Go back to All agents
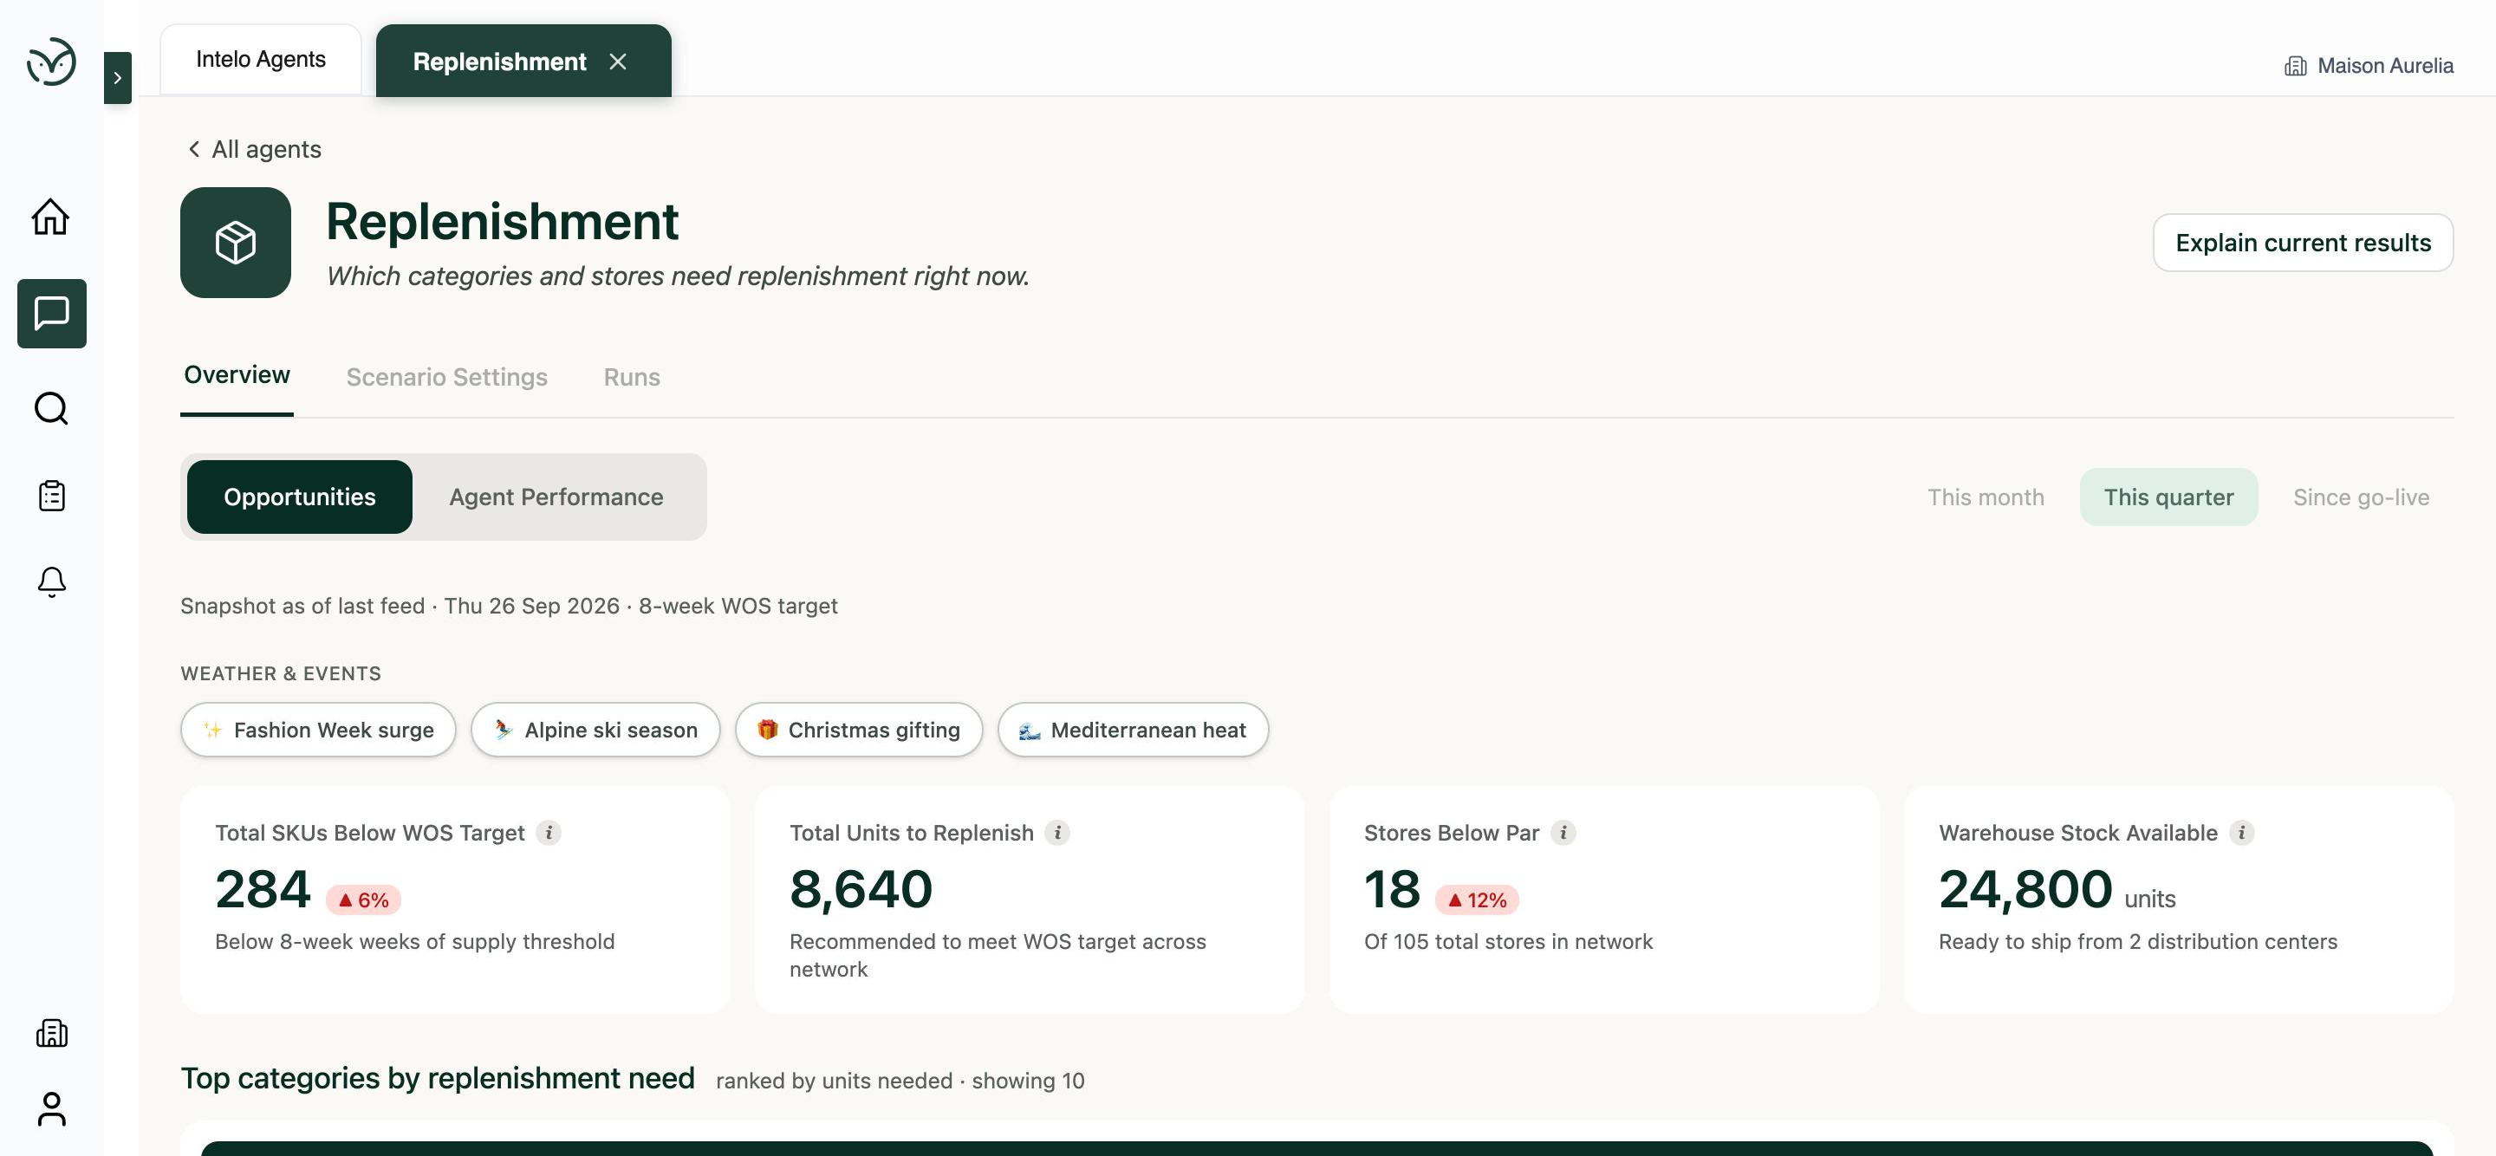 pos(254,149)
